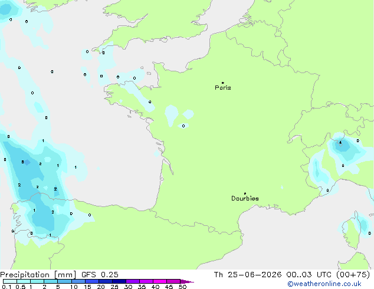Select the Dourbies map label
Screen dimensions: 374x289
pyautogui.click(x=245, y=198)
